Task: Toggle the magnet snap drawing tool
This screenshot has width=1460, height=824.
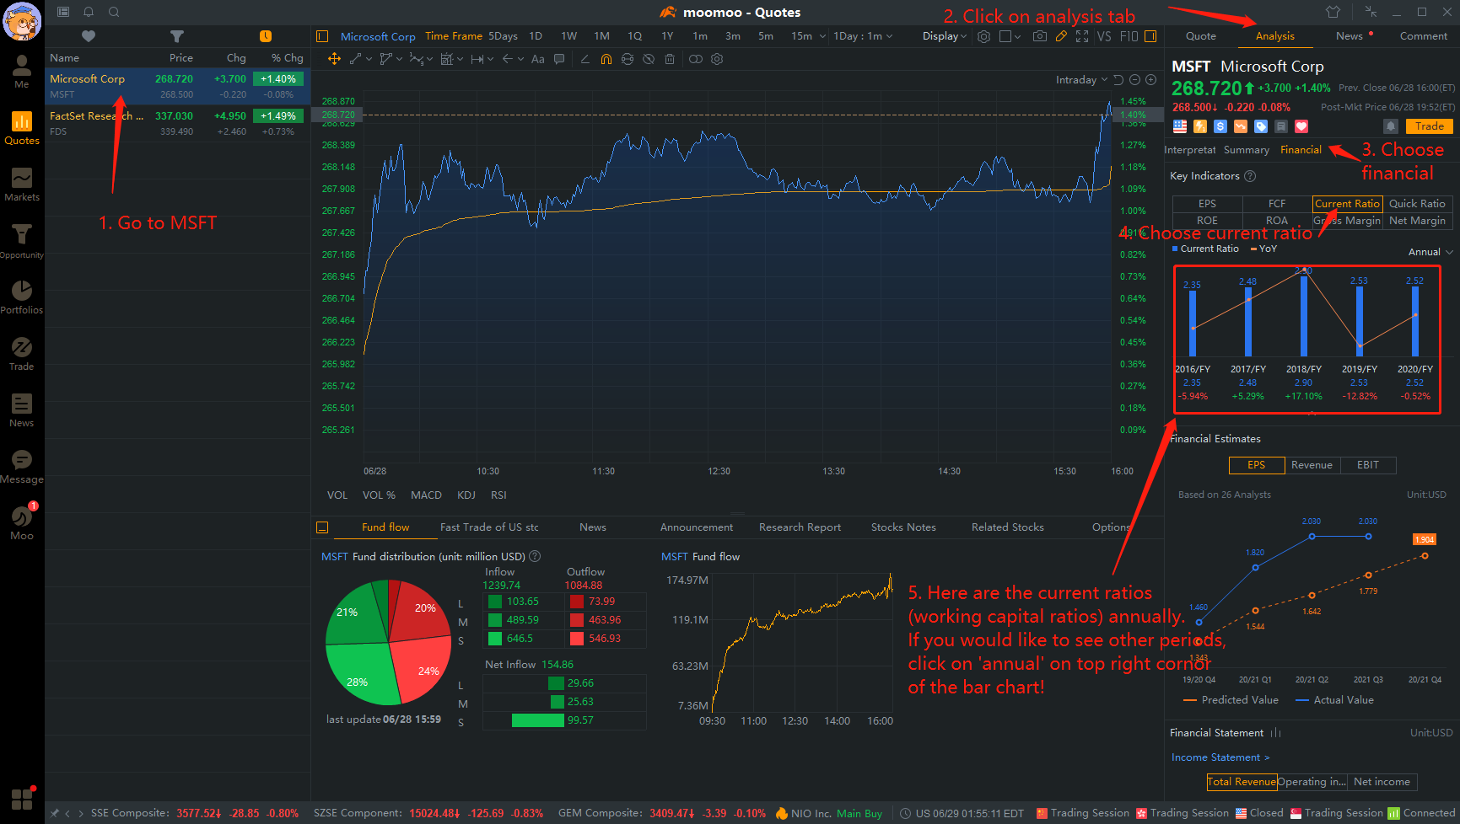Action: pos(606,59)
